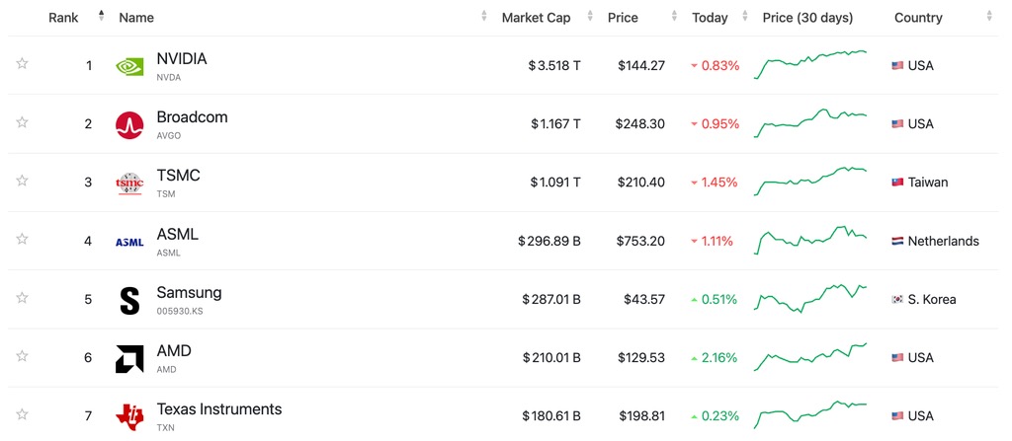This screenshot has width=1012, height=441.
Task: Click NVIDIA's 30-day price chart
Action: click(810, 64)
